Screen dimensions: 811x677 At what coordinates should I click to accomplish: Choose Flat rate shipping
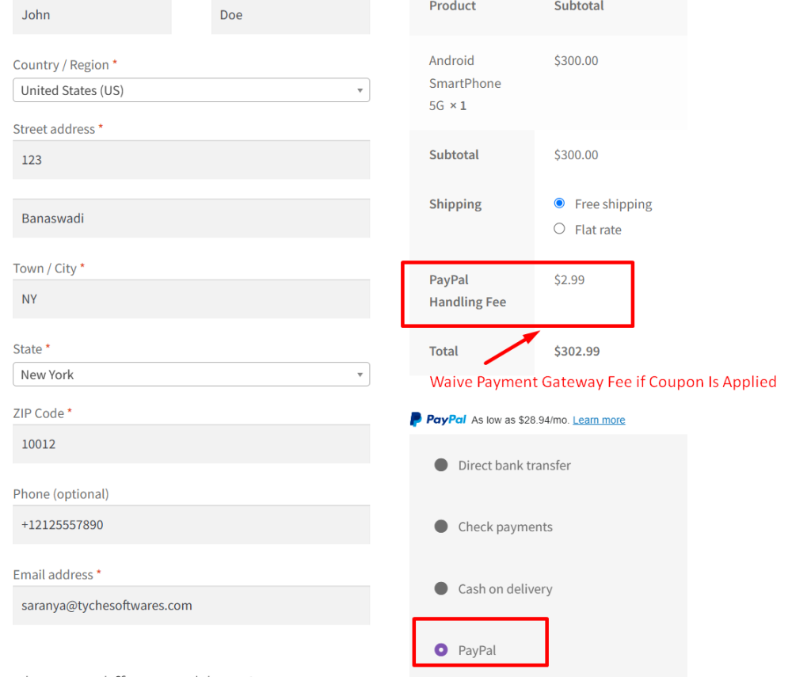tap(559, 230)
